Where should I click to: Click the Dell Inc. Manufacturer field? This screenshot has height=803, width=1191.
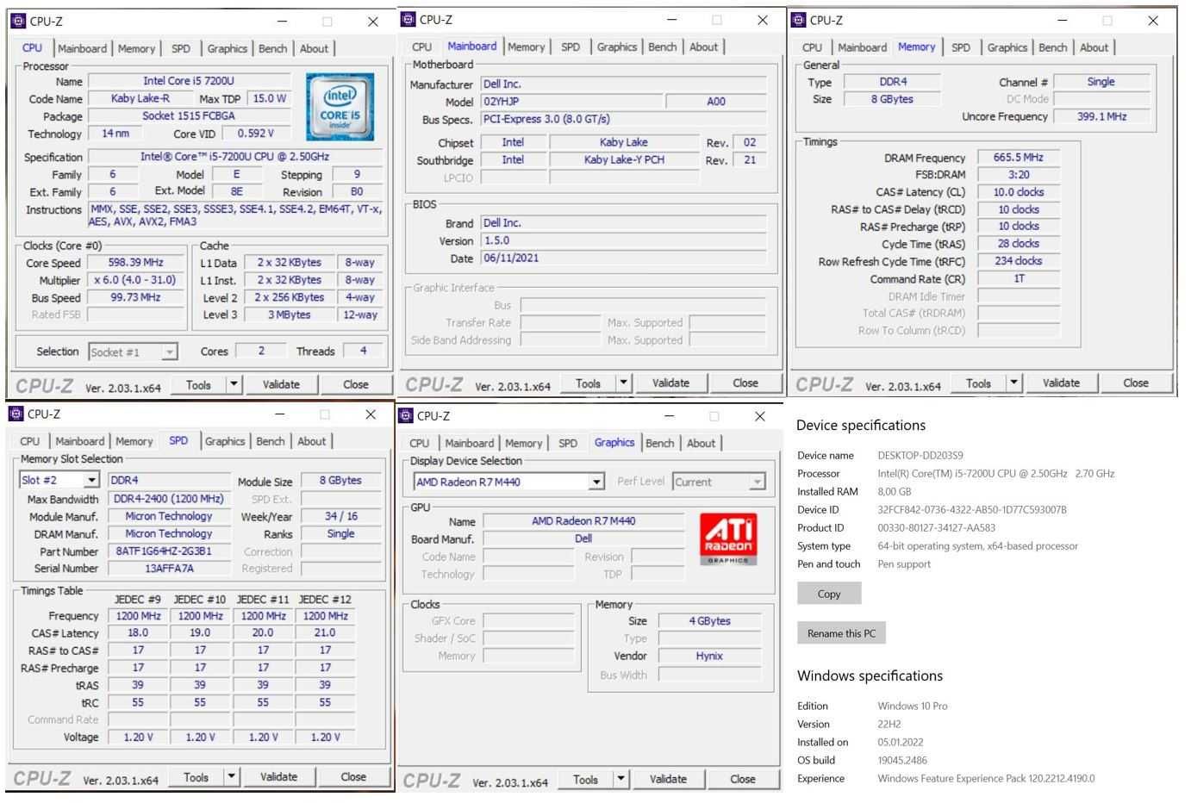622,84
